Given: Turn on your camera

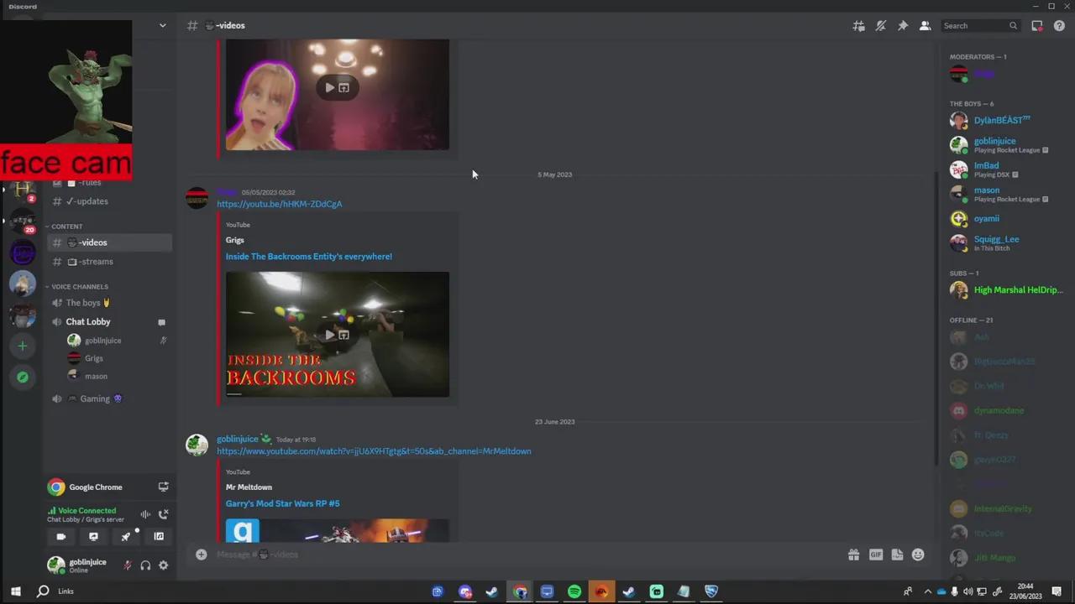Looking at the screenshot, I should point(60,536).
